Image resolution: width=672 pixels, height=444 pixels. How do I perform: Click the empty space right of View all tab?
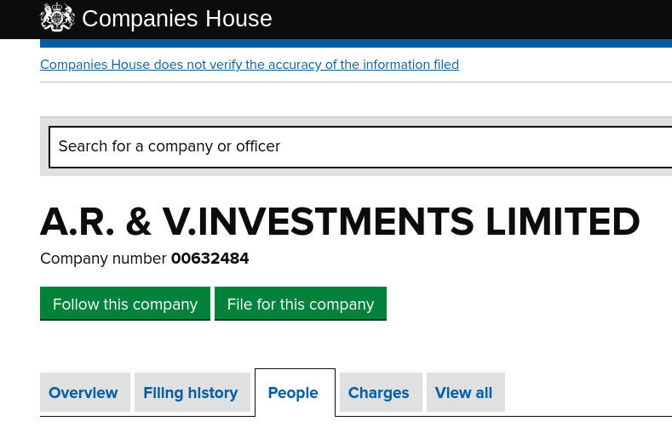[588, 393]
